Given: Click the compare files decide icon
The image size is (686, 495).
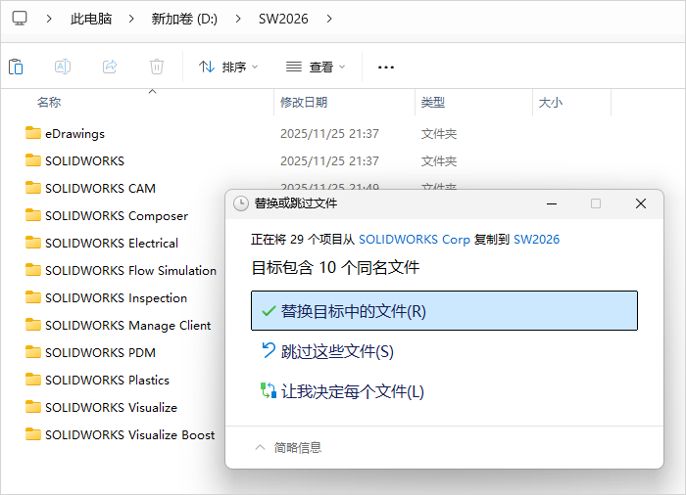Looking at the screenshot, I should [269, 390].
